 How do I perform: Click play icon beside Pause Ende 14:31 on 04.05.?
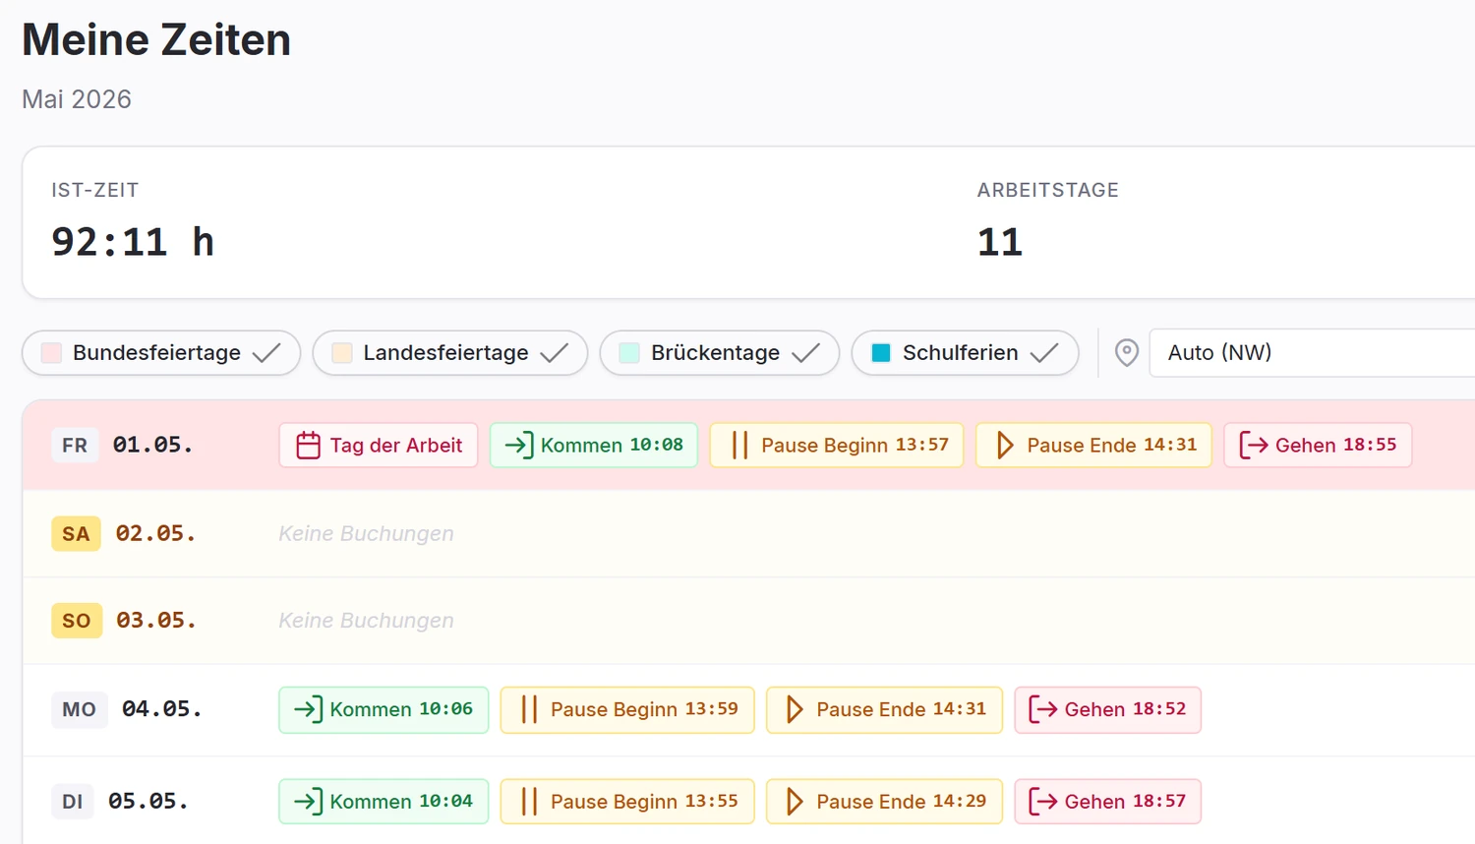(794, 709)
